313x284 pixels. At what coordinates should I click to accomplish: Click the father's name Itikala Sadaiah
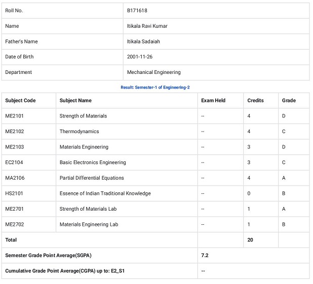point(143,42)
